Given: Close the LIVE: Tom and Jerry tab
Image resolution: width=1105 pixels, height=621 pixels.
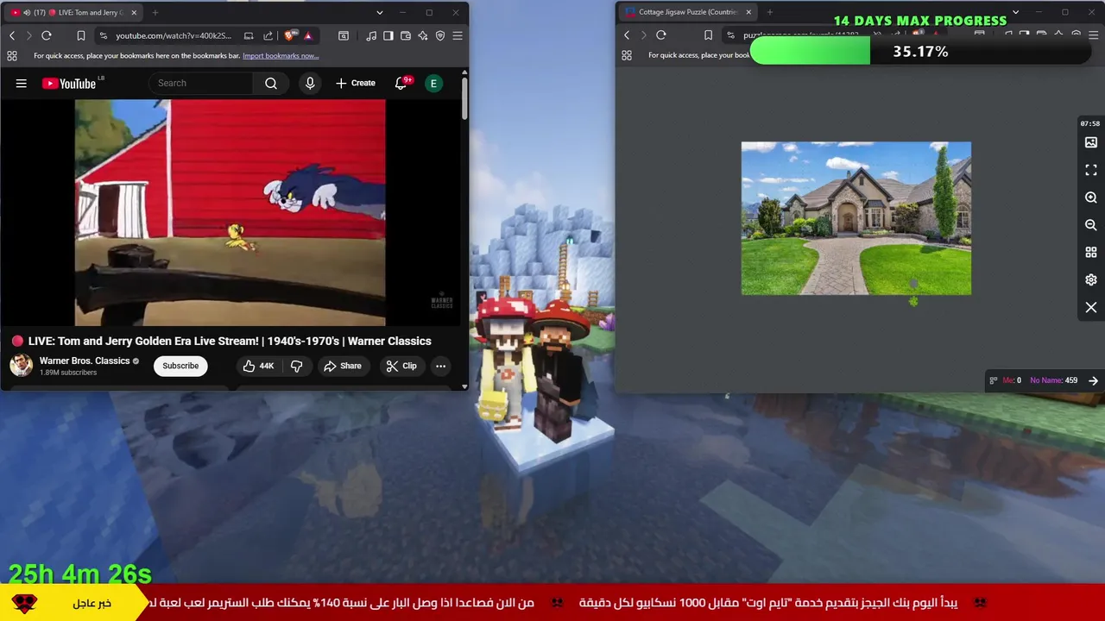Looking at the screenshot, I should [x=134, y=13].
